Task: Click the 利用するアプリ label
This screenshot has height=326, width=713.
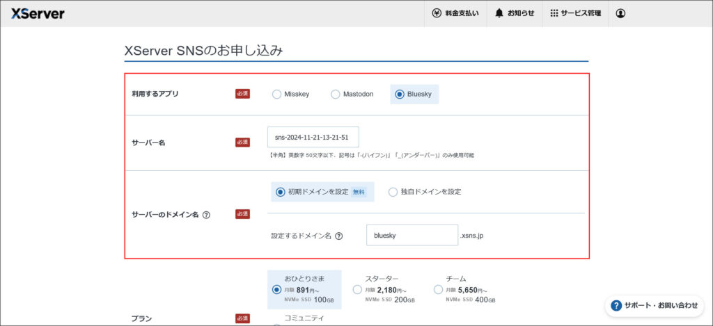Action: coord(155,94)
